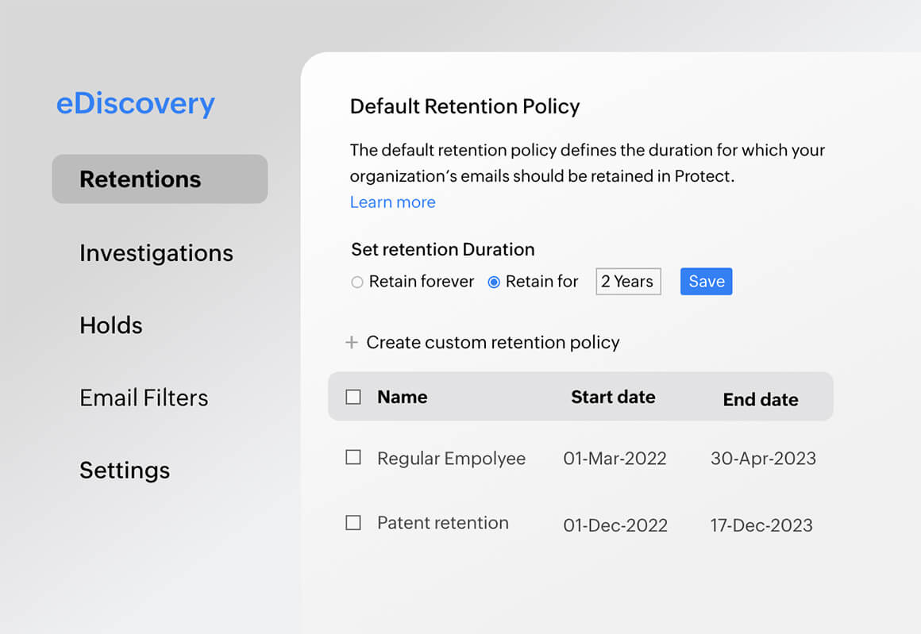Select the Patent retention policy row

pos(442,522)
